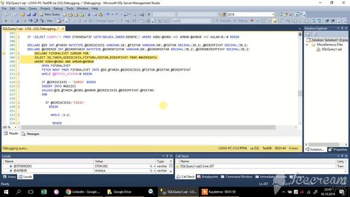Open visualizer dropdown for STOK.002 value

(x=154, y=166)
